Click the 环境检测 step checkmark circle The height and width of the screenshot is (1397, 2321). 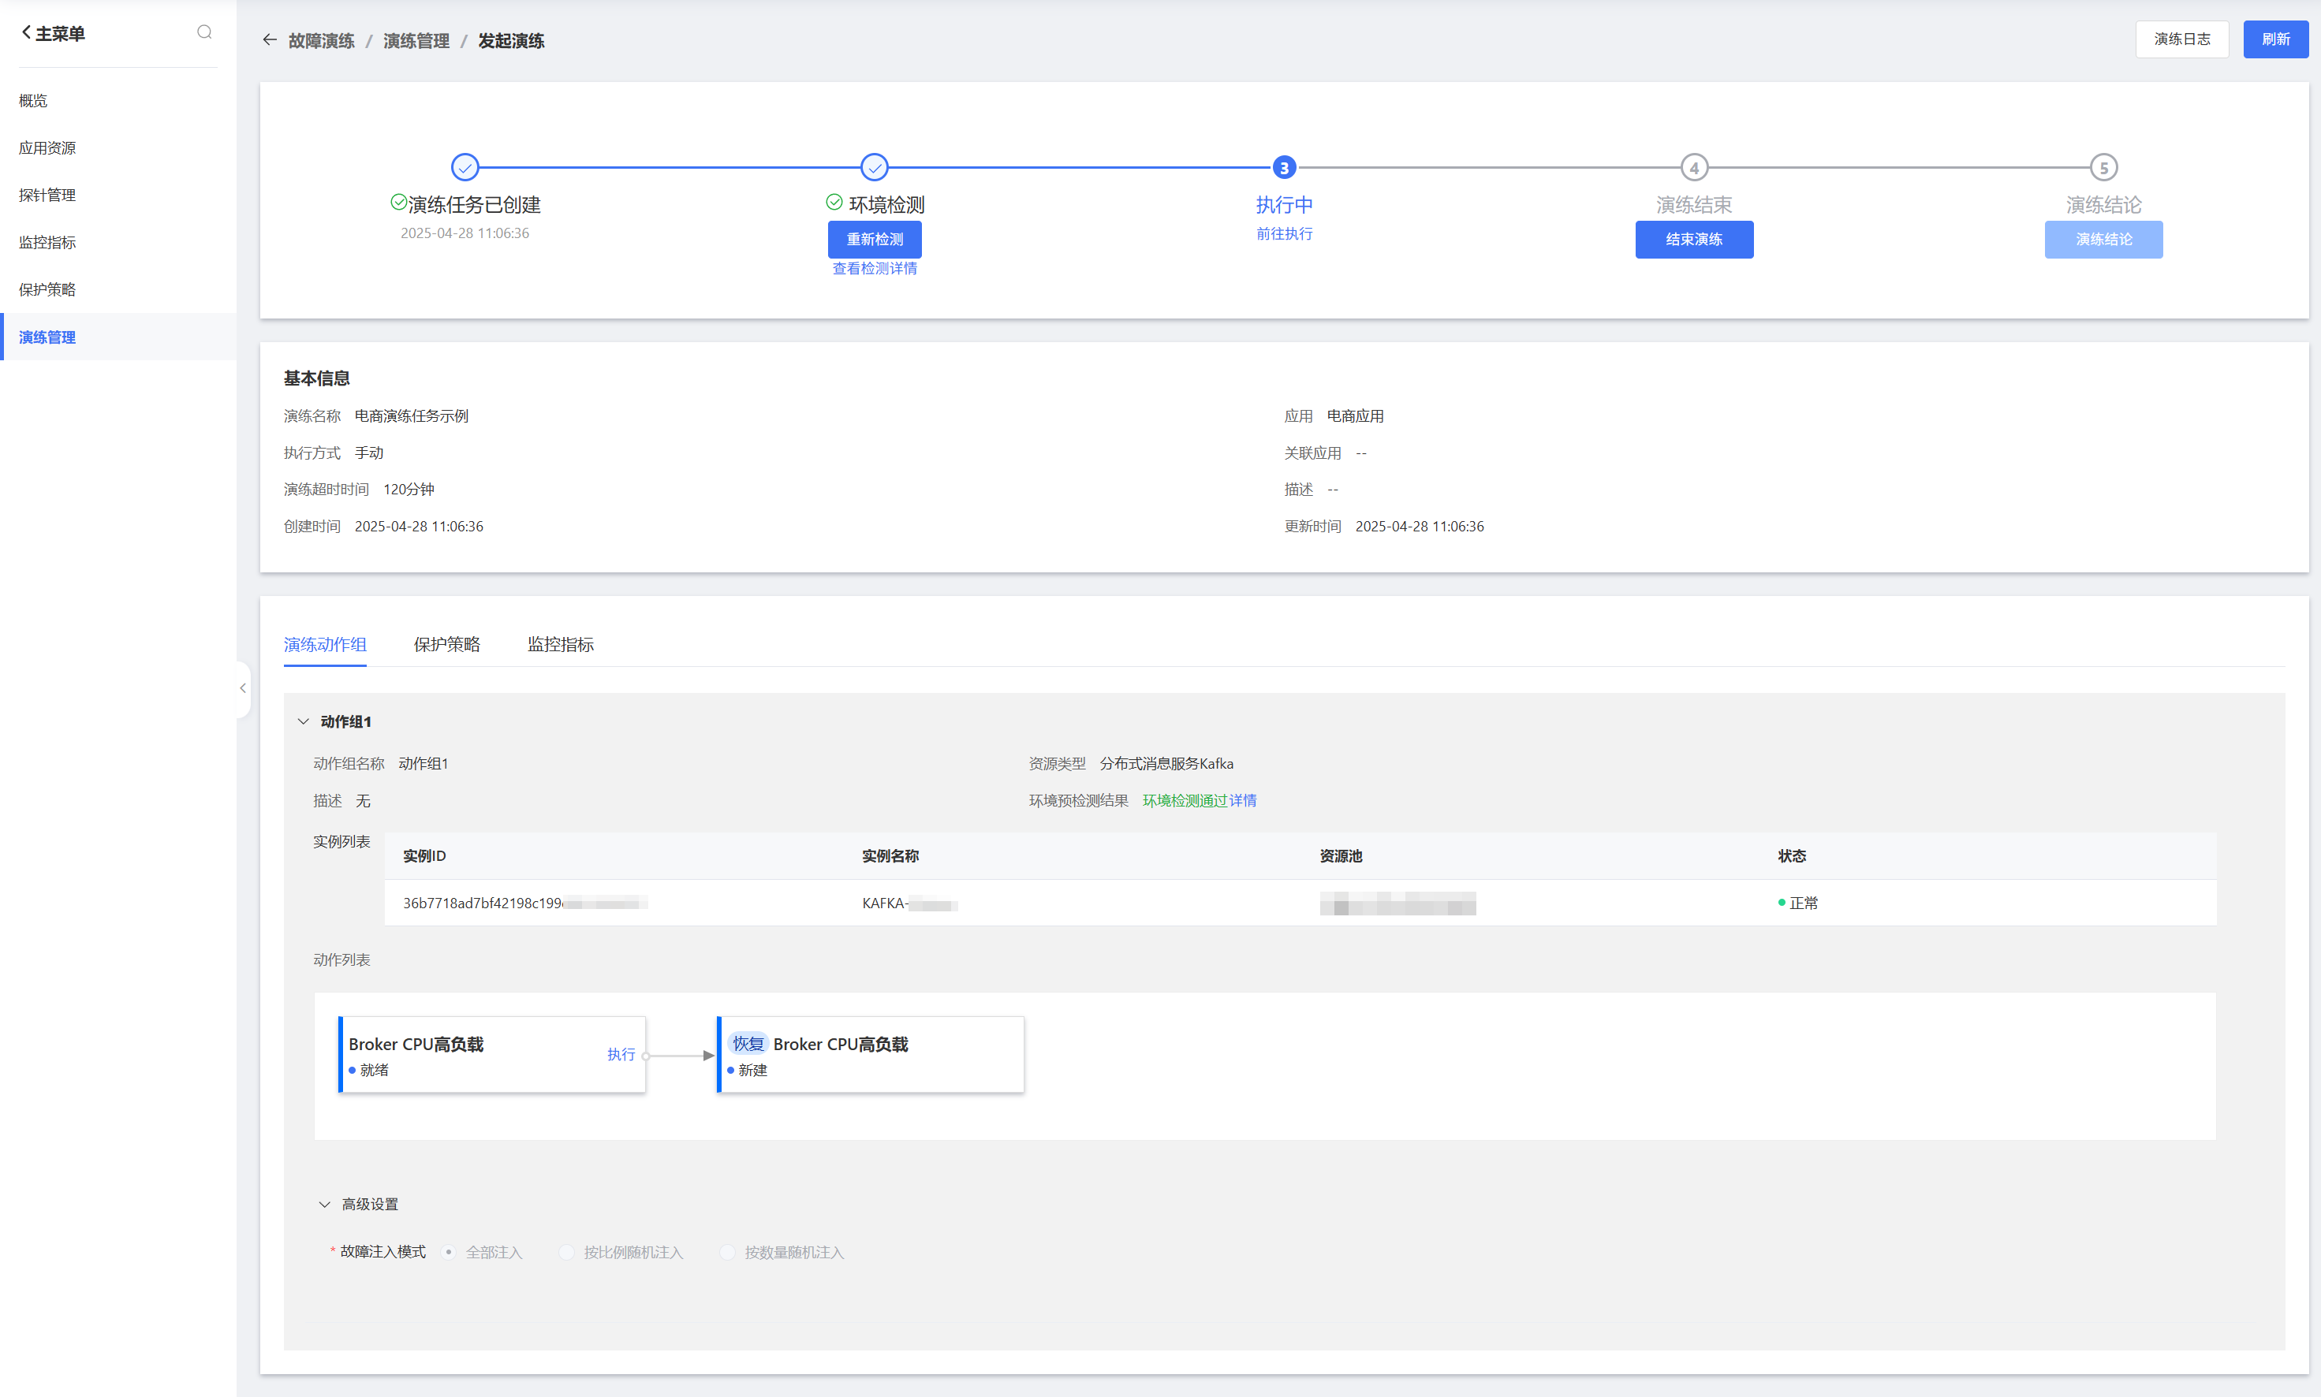pos(875,168)
